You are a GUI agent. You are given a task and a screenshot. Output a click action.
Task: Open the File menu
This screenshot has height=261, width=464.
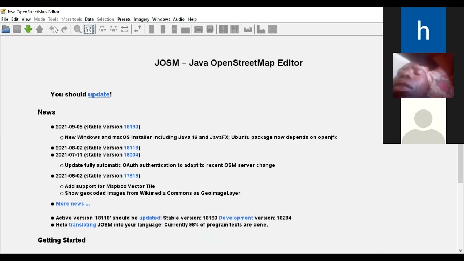pos(5,19)
